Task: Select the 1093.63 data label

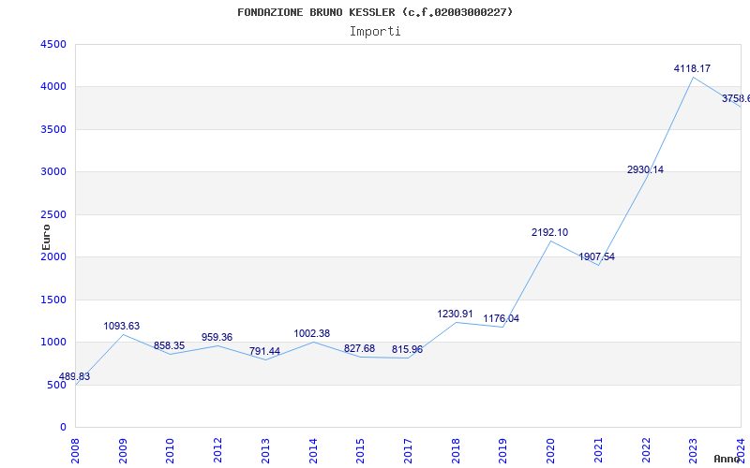Action: click(x=122, y=326)
